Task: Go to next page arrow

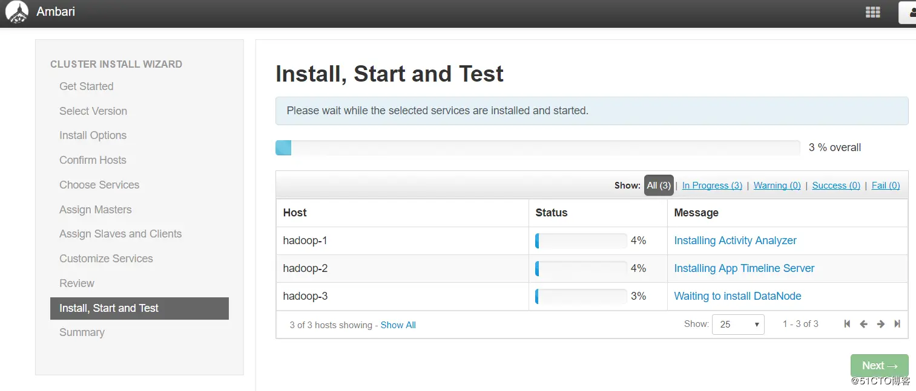Action: [881, 324]
